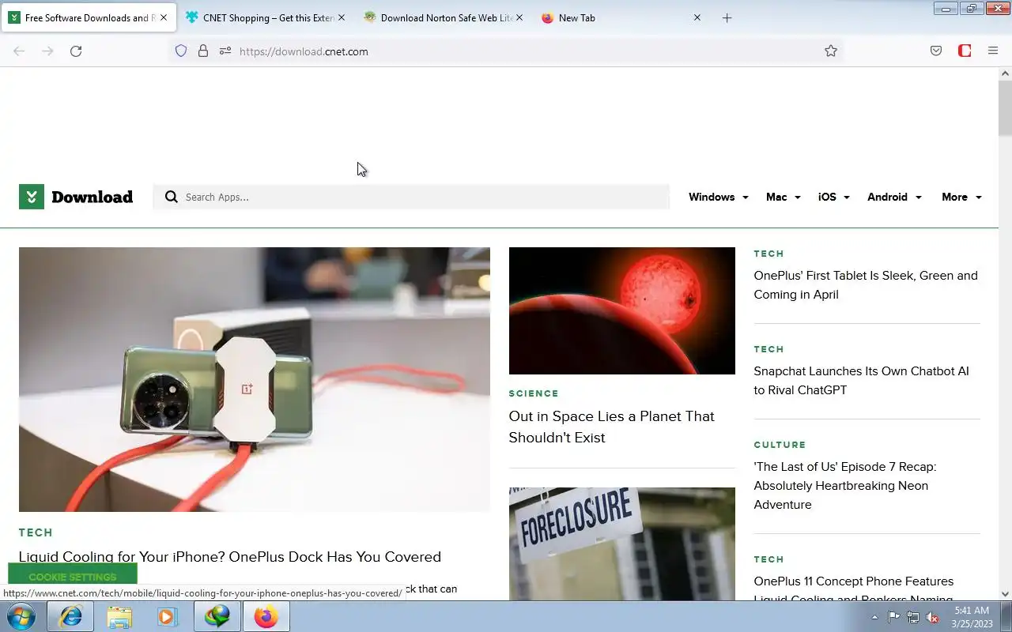Open OnePlus 11 Concept Phone article
Image resolution: width=1012 pixels, height=632 pixels.
coord(854,589)
